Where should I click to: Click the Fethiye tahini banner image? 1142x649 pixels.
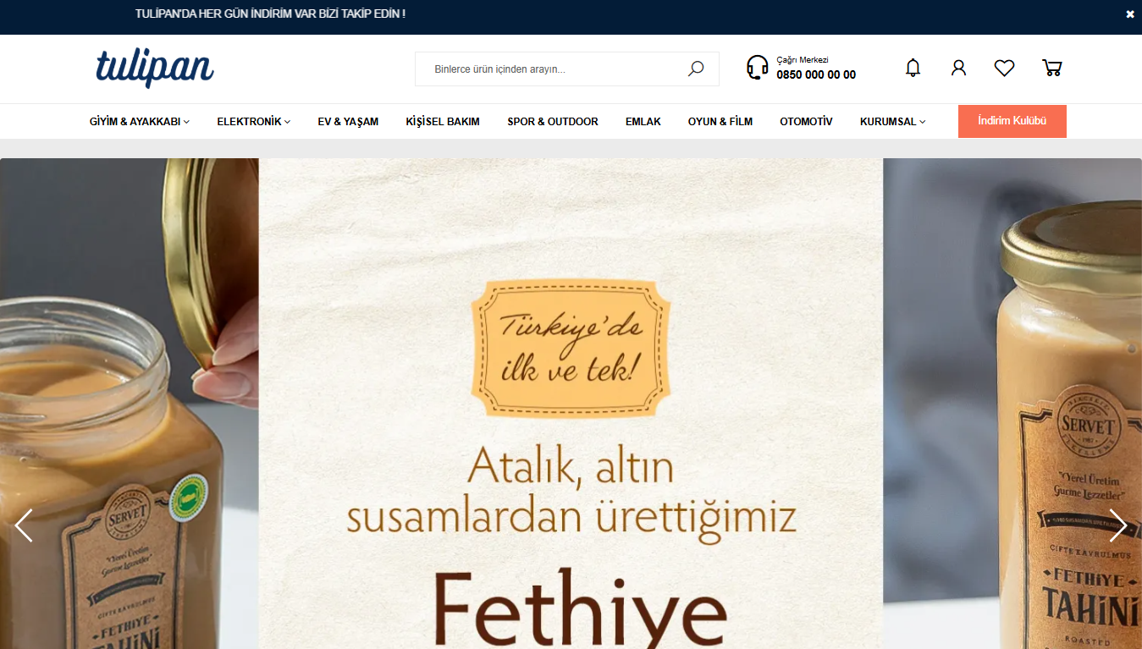(571, 404)
